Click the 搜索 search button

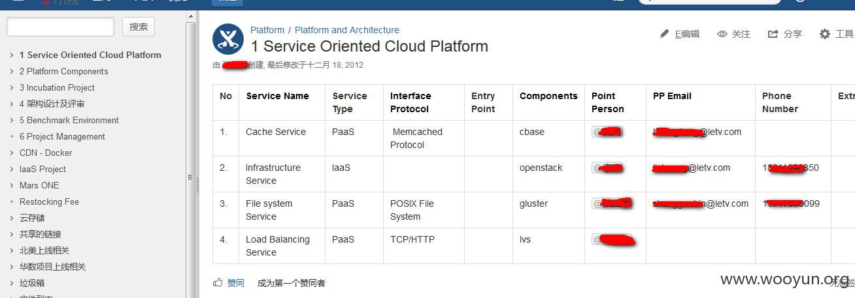(x=139, y=27)
